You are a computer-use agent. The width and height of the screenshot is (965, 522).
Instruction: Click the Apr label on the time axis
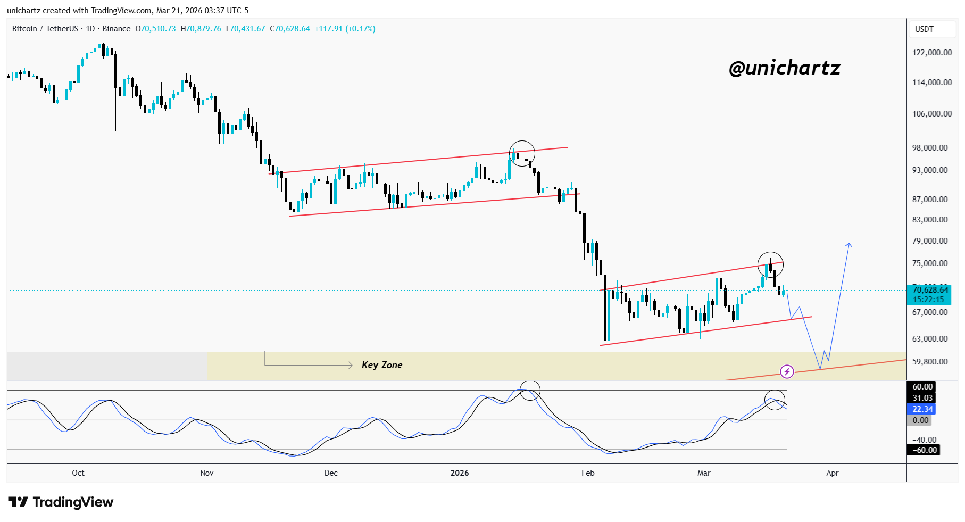tap(833, 473)
